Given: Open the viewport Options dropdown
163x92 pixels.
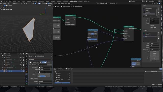Looking at the screenshot, I should (x=50, y=6).
